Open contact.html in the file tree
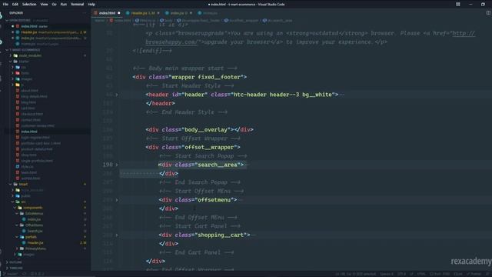492x277 pixels. 31,120
